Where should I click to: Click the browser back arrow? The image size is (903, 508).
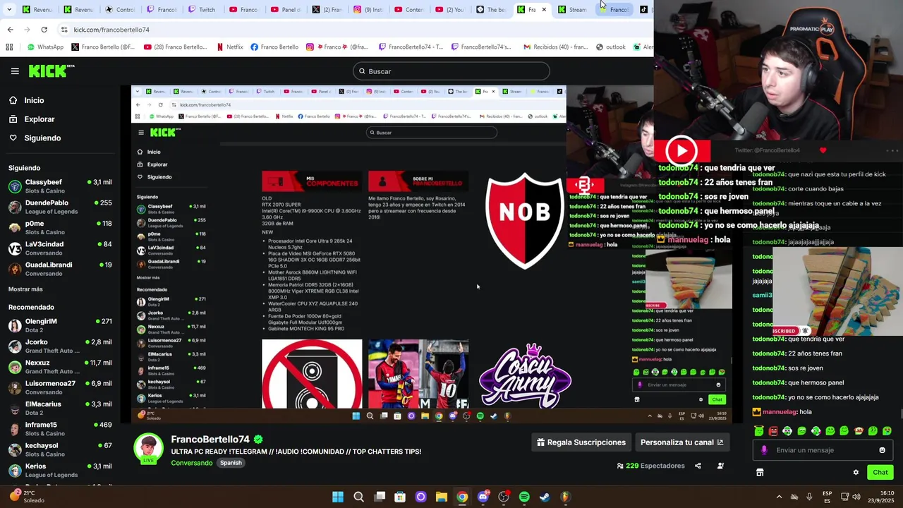[10, 30]
